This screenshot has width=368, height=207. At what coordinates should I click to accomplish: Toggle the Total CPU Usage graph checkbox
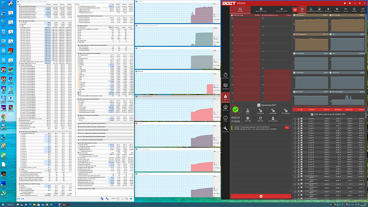(232, 15)
